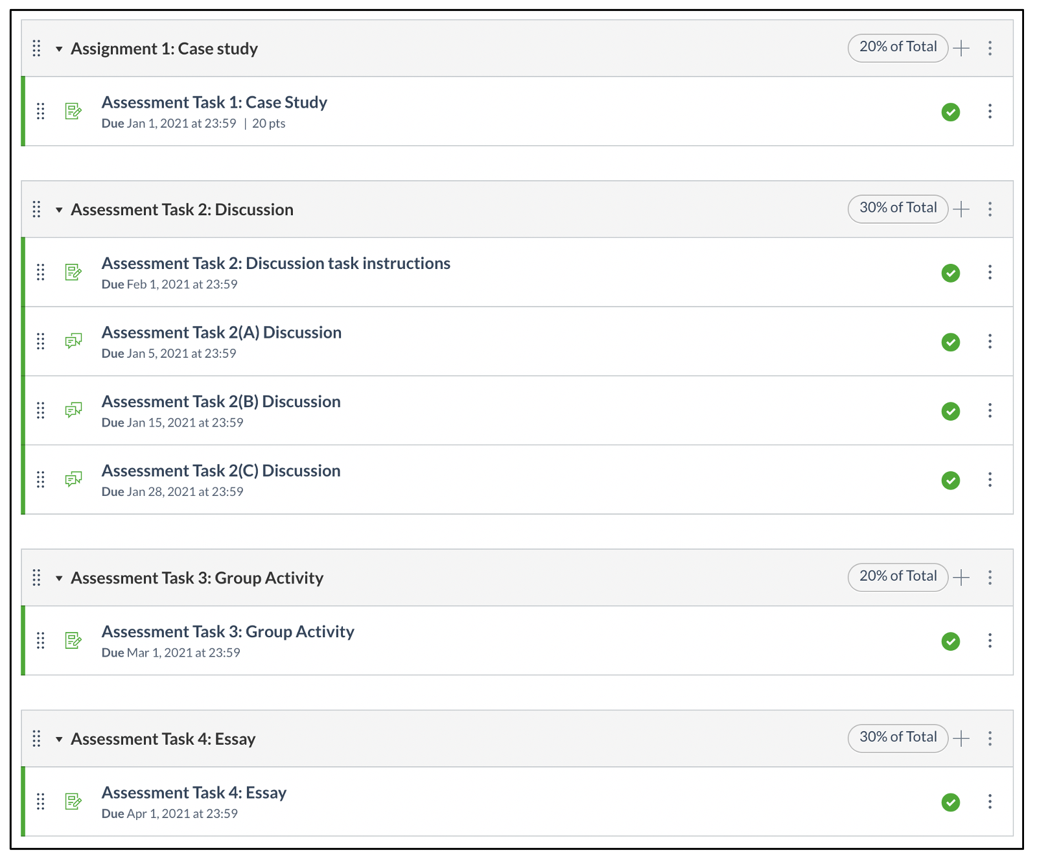The width and height of the screenshot is (1037, 866).
Task: Open options menu for Assessment Task 2: Discussion group
Action: 990,209
